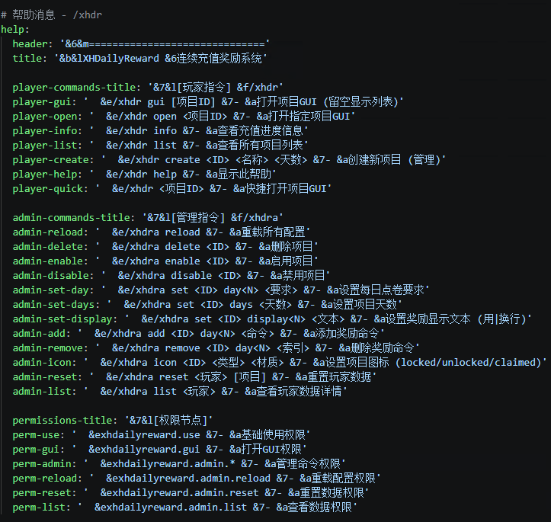Click the 'permissions-title' key

(x=62, y=421)
